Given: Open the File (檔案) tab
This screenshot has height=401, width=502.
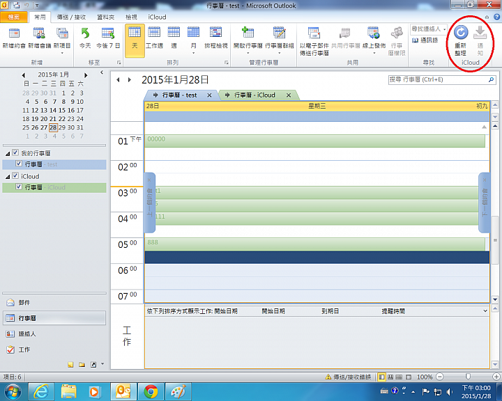Looking at the screenshot, I should tap(13, 17).
